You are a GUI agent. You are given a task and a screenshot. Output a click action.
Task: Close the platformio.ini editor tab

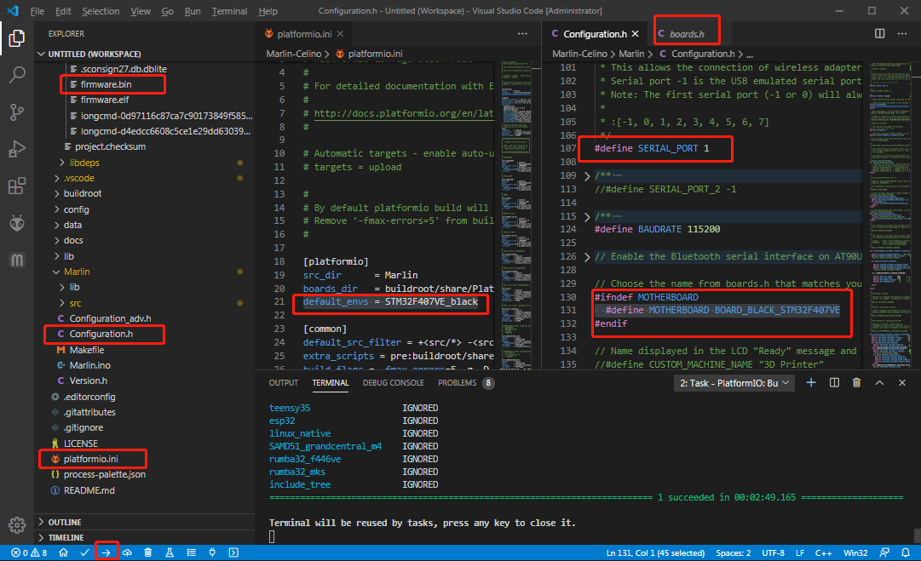pyautogui.click(x=341, y=34)
